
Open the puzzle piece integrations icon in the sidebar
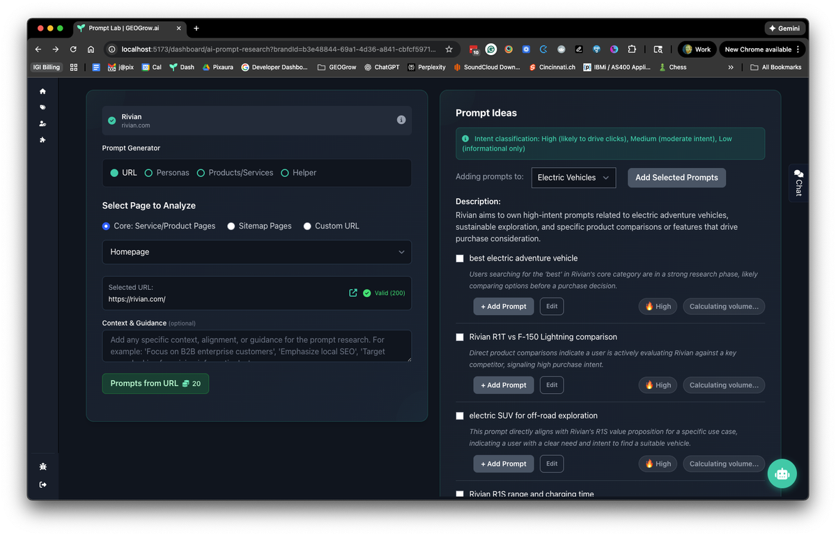[x=42, y=140]
